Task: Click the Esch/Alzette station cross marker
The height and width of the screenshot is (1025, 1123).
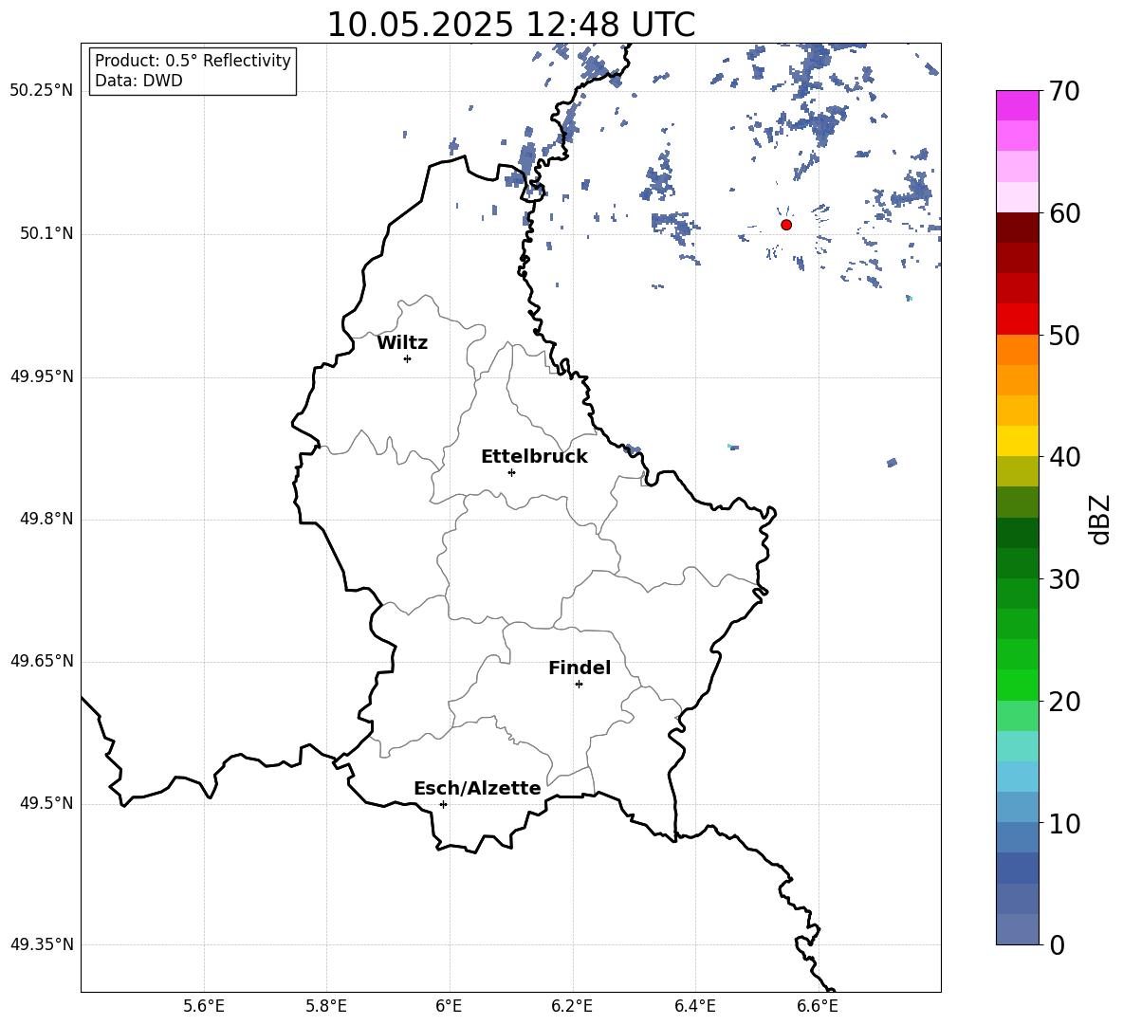Action: point(443,804)
